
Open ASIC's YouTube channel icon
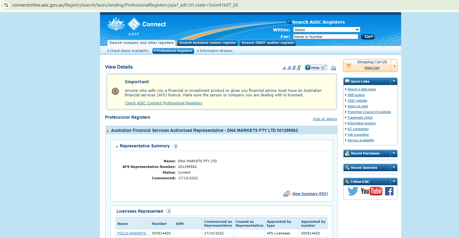click(371, 191)
